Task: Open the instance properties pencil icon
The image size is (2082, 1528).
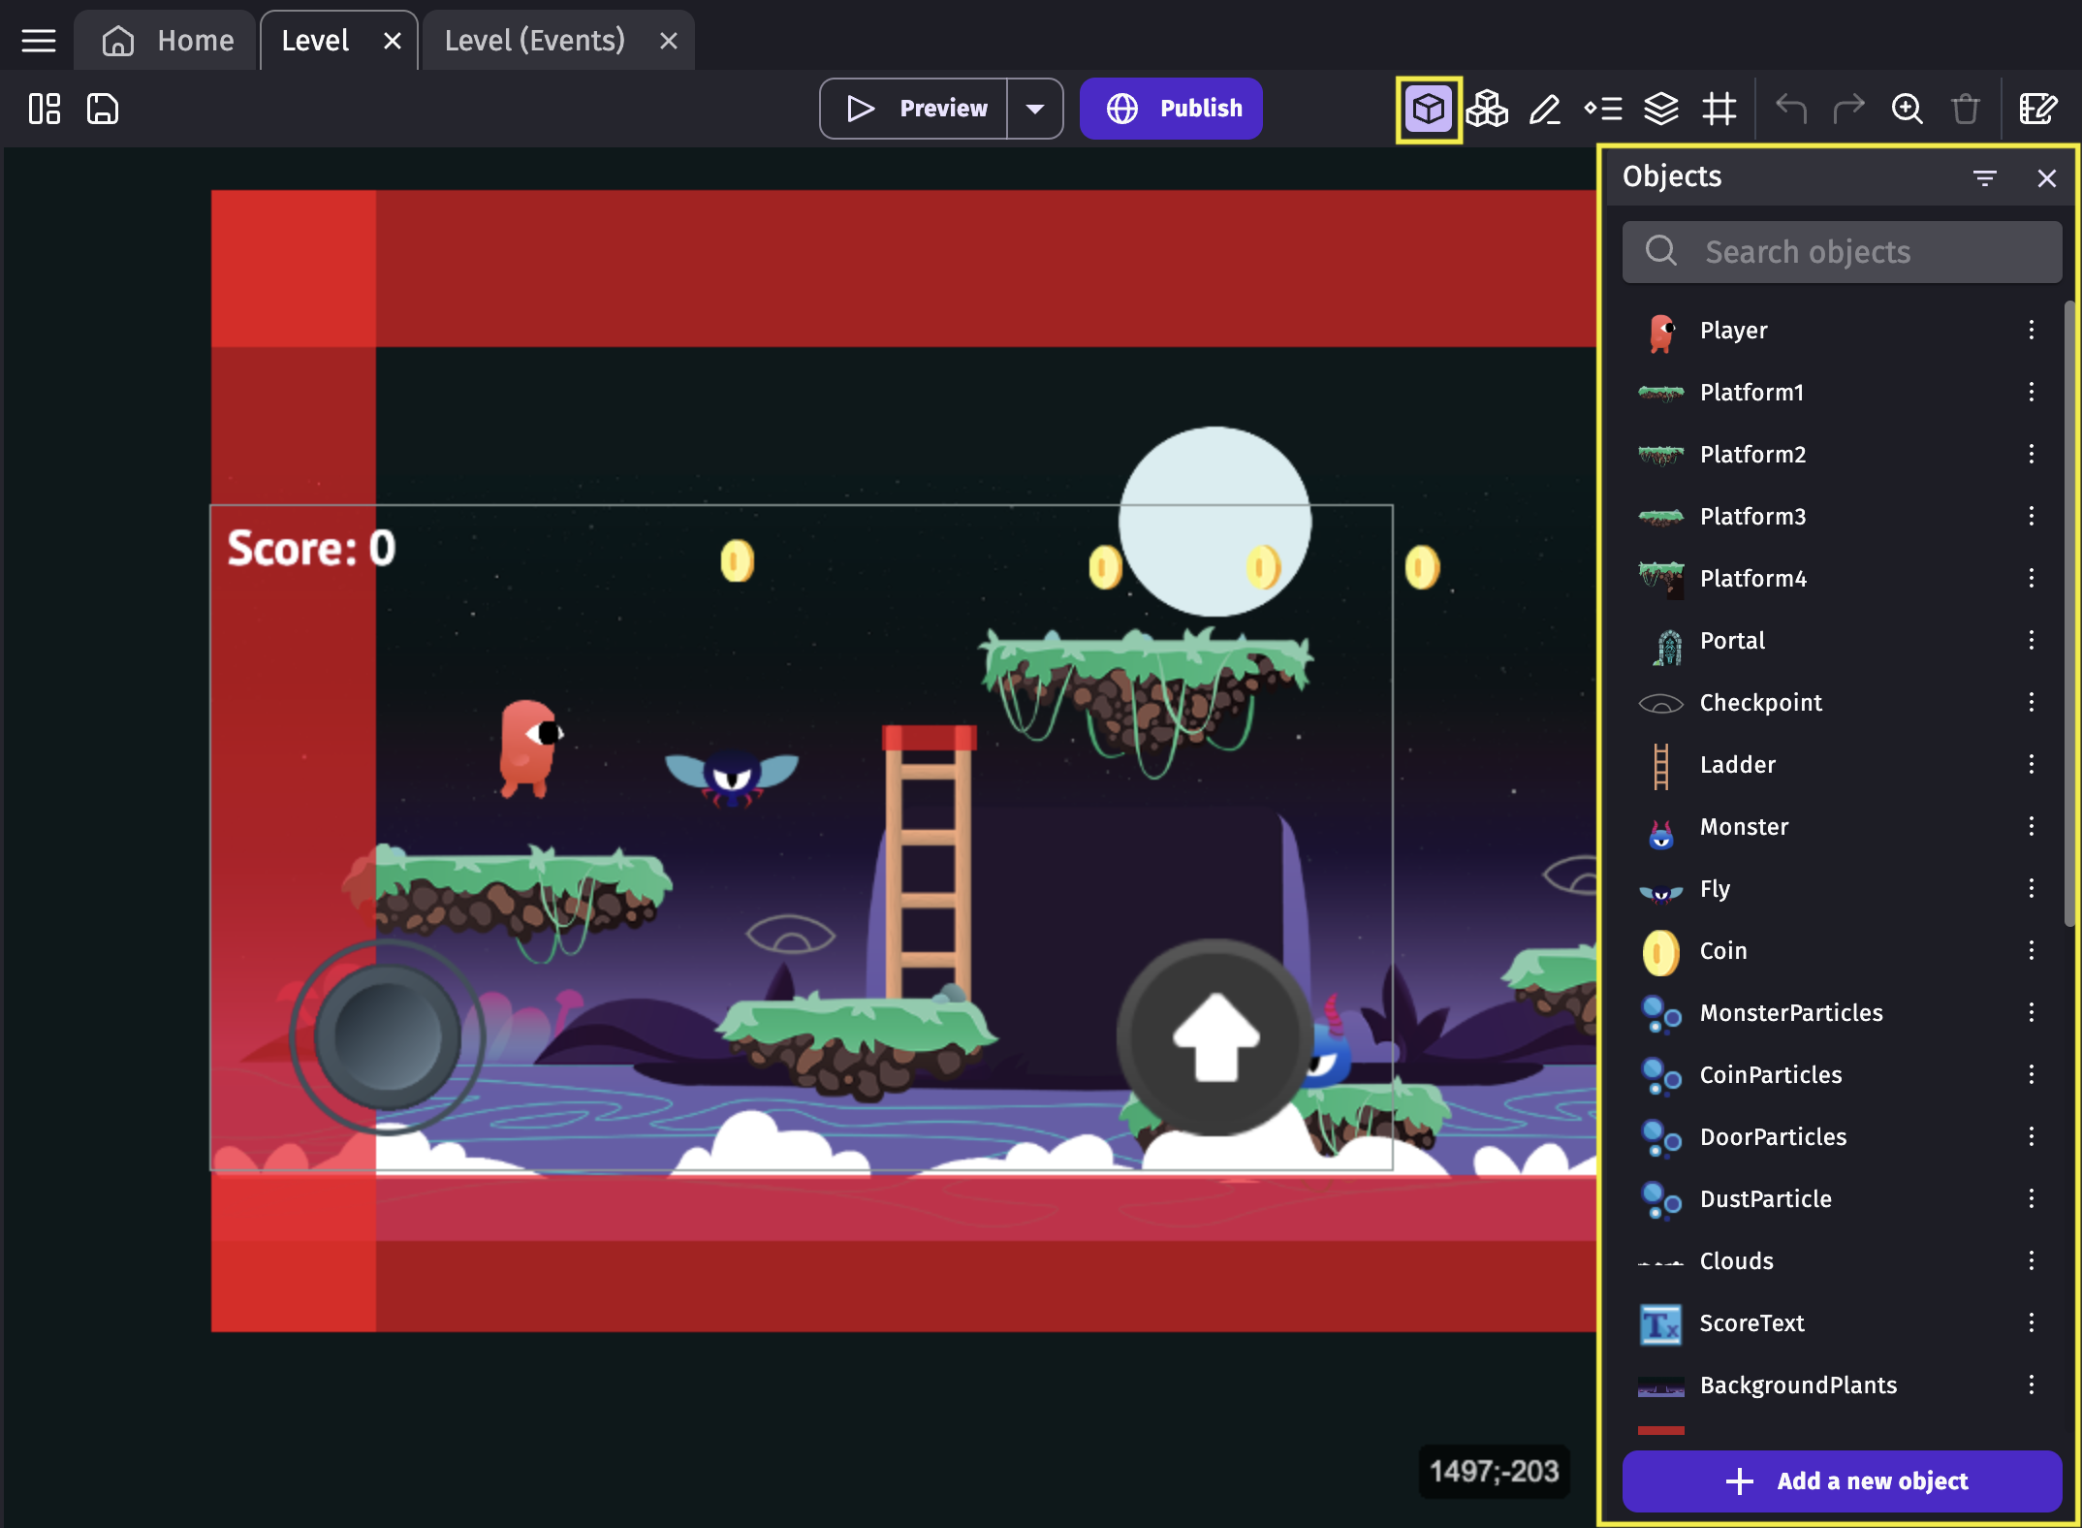Action: (1544, 109)
